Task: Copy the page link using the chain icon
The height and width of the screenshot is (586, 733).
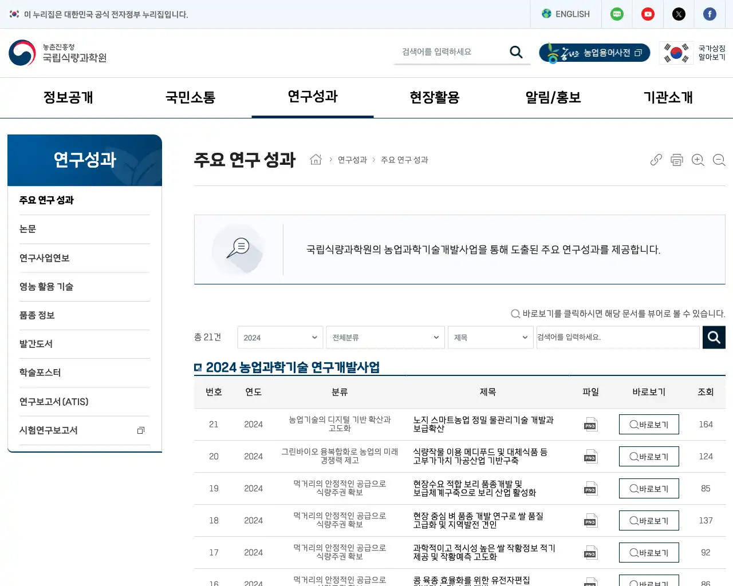Action: point(656,160)
